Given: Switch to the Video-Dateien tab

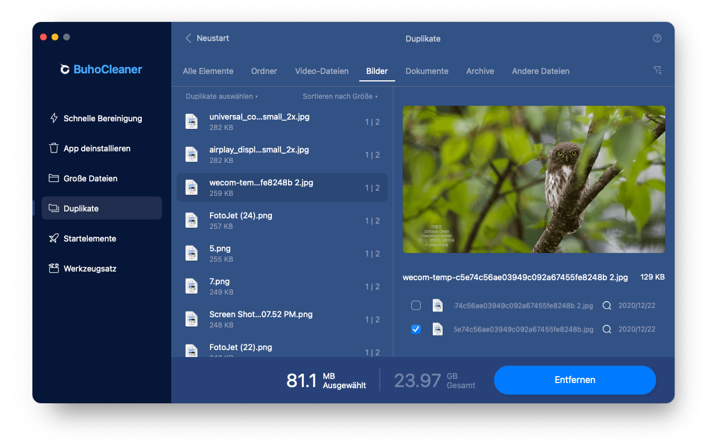Looking at the screenshot, I should [x=322, y=71].
